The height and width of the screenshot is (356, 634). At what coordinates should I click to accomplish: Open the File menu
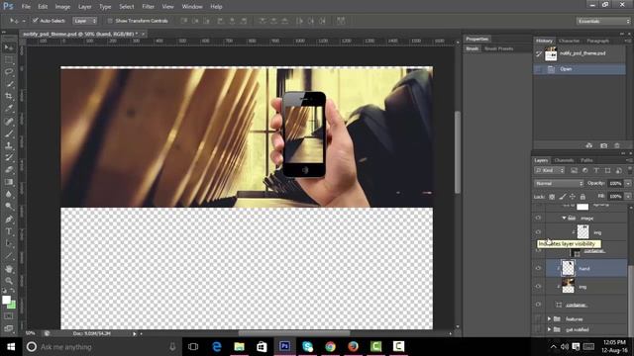pyautogui.click(x=26, y=7)
